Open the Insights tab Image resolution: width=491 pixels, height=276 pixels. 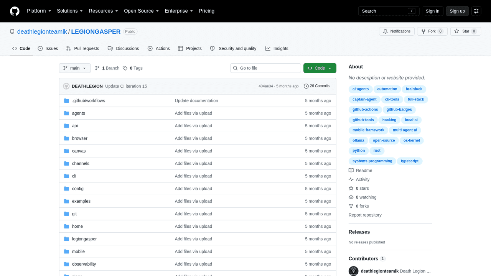point(277,49)
